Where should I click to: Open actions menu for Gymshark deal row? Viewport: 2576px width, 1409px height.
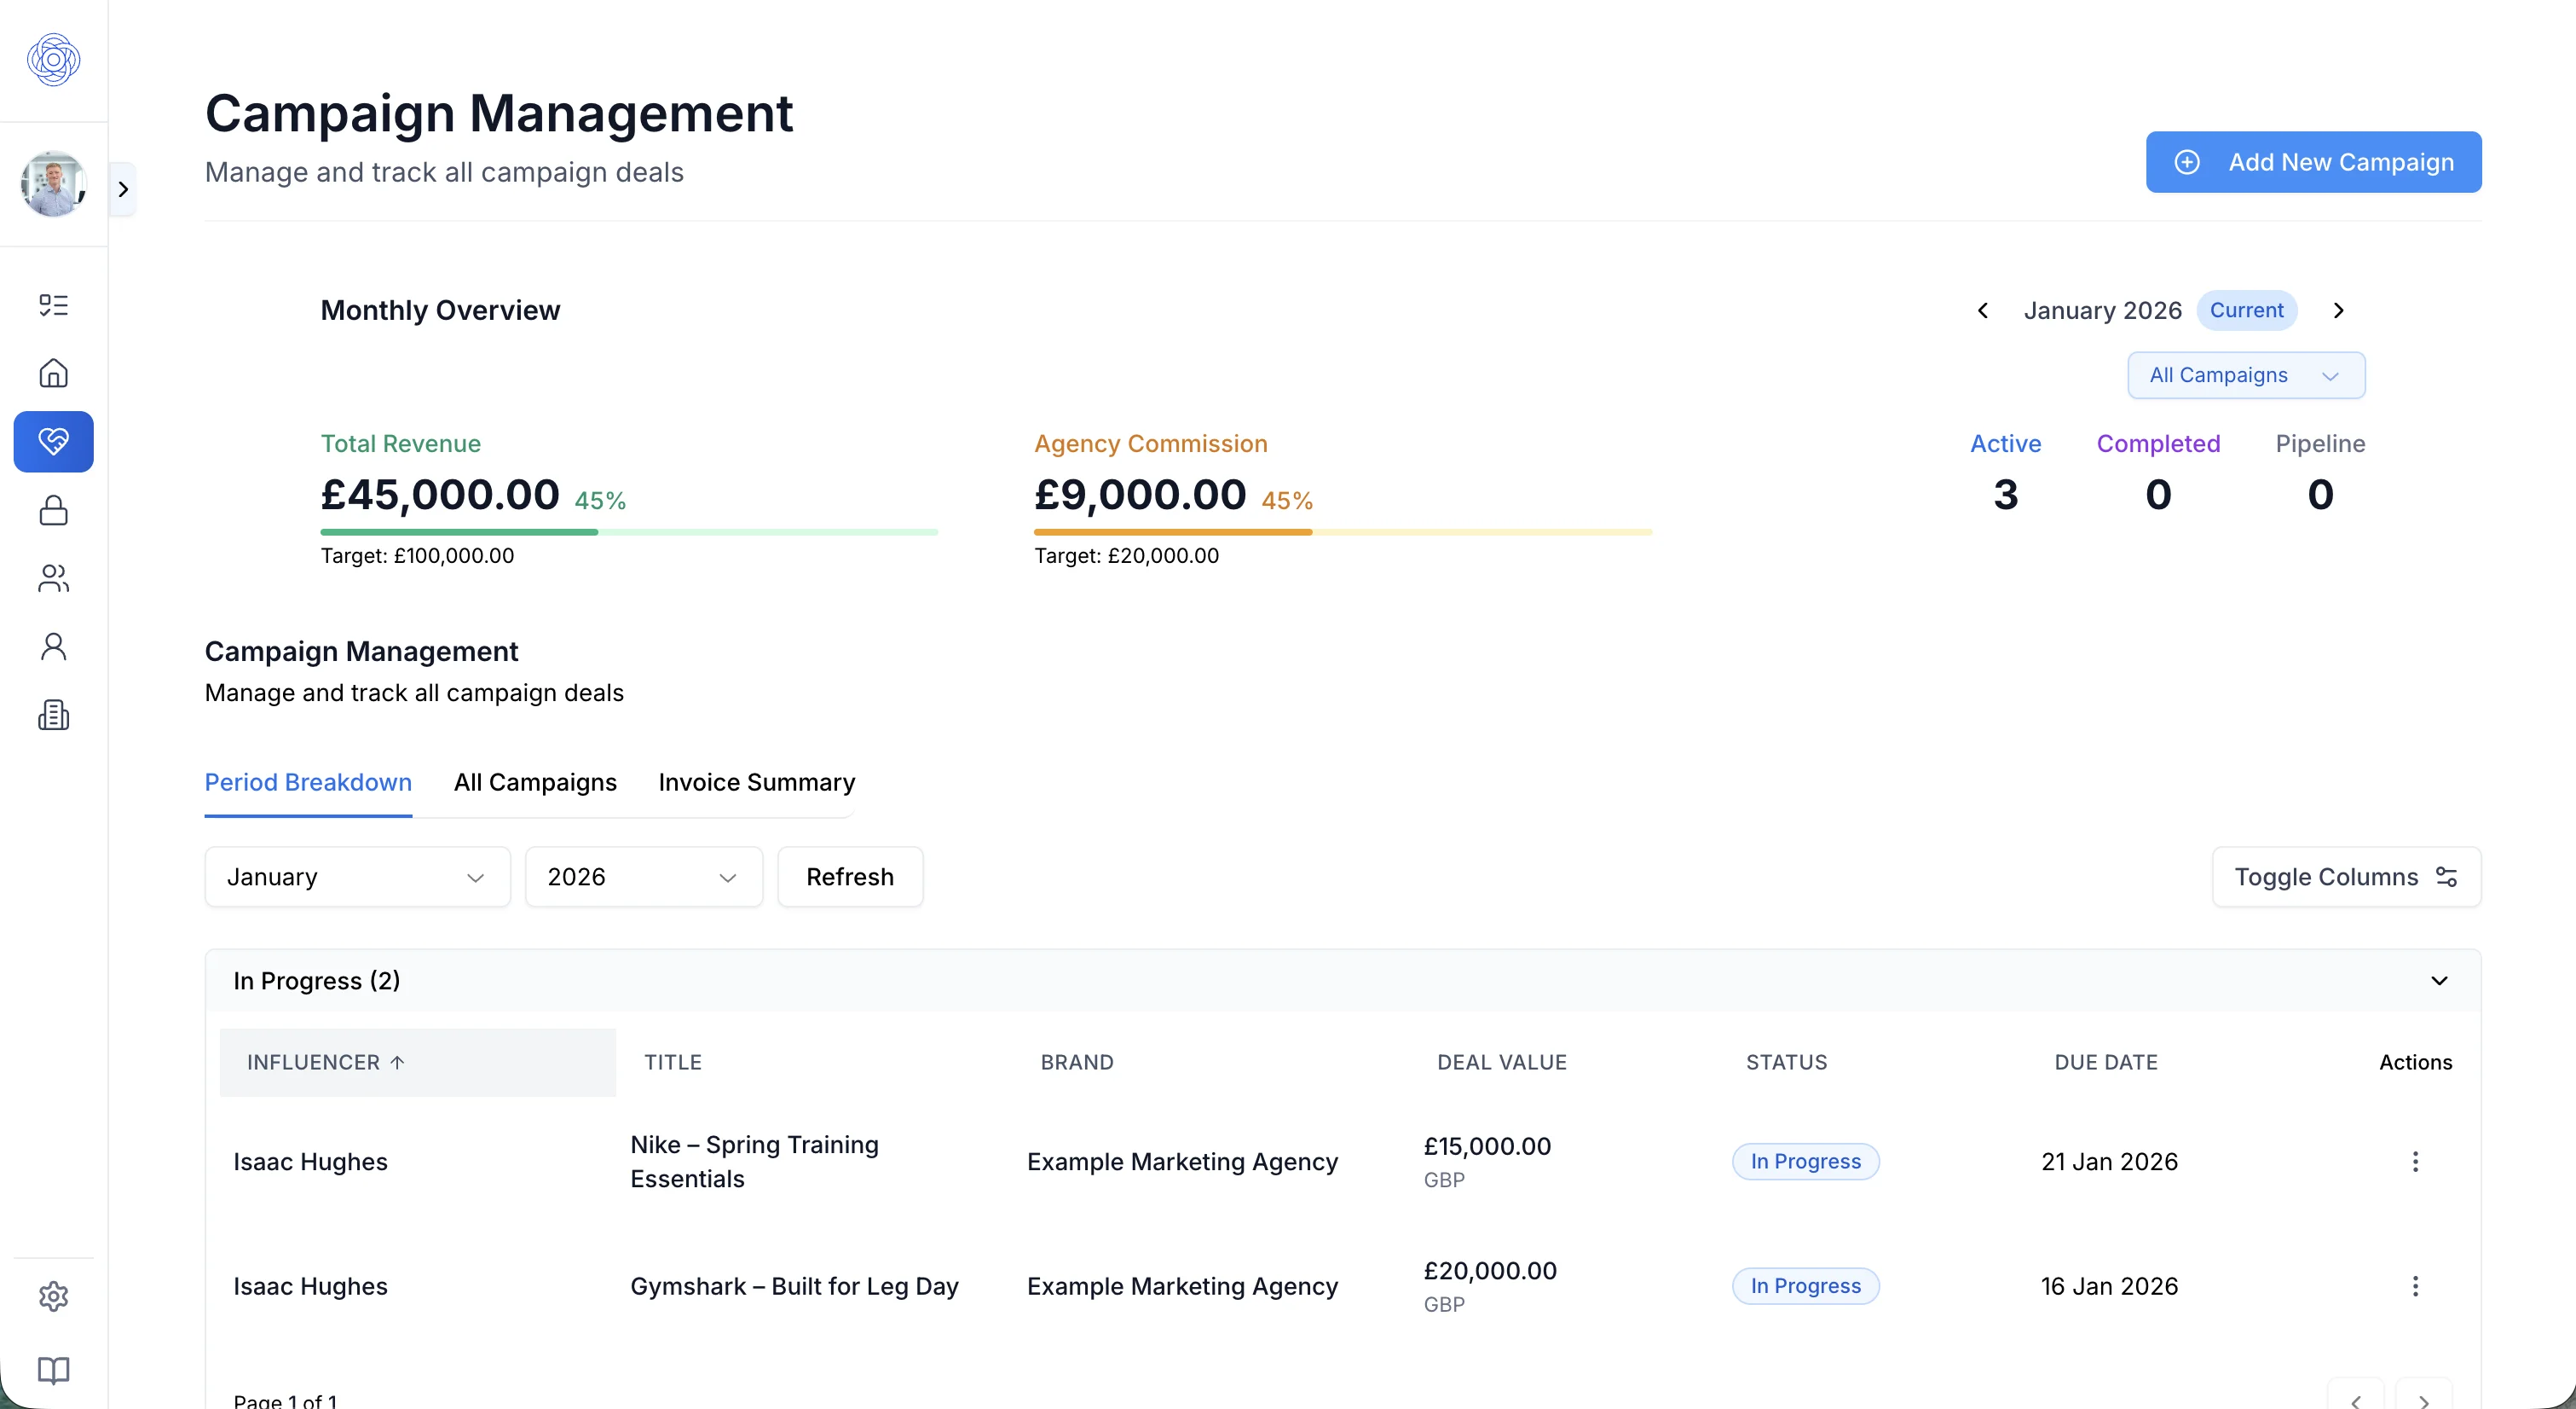(x=2416, y=1287)
